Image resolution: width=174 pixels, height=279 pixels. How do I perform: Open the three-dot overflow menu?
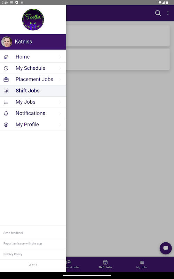point(168,13)
